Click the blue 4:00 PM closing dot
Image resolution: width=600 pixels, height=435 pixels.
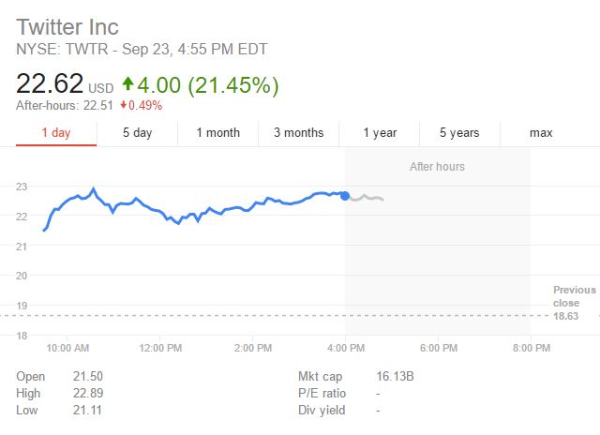tap(345, 195)
